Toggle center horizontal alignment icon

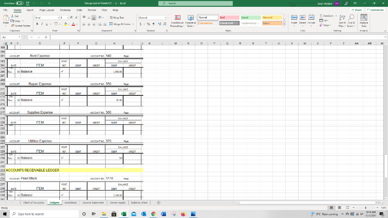tap(89, 24)
